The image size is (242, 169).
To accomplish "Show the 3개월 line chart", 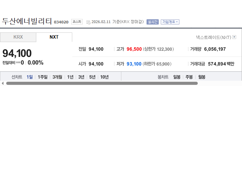I will [x=57, y=77].
